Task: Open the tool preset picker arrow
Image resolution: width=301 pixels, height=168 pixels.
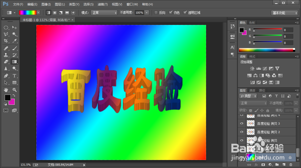Action: pos(14,13)
